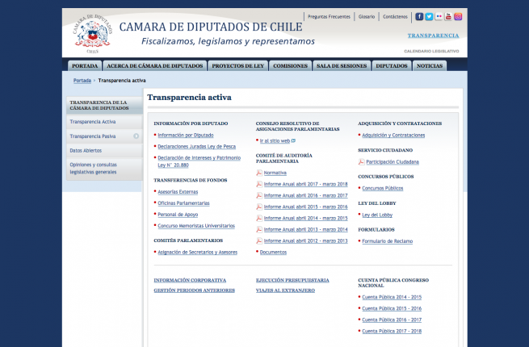Click PDF icon for Informe Anual 2017-2018
This screenshot has width=529, height=347.
coord(259,184)
